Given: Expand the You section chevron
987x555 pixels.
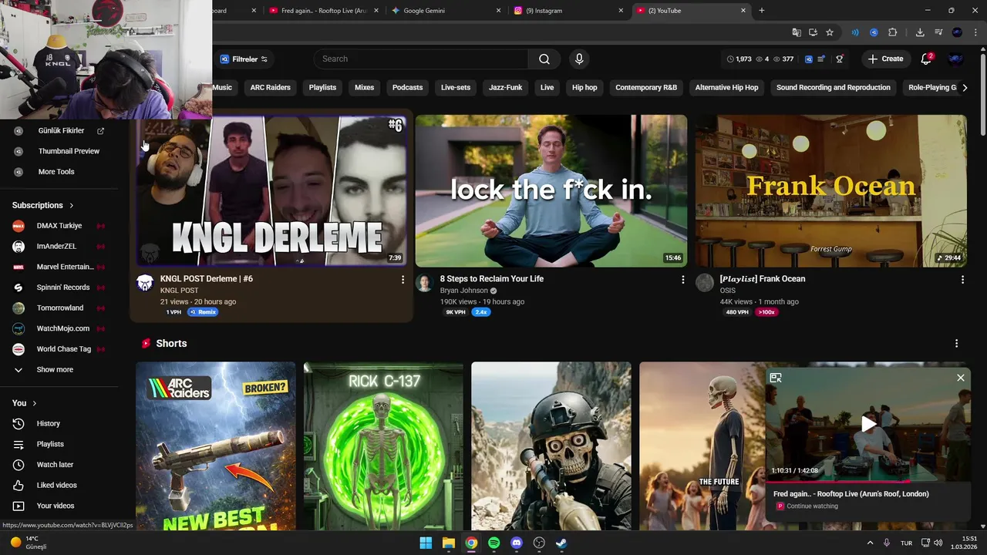Looking at the screenshot, I should 35,403.
